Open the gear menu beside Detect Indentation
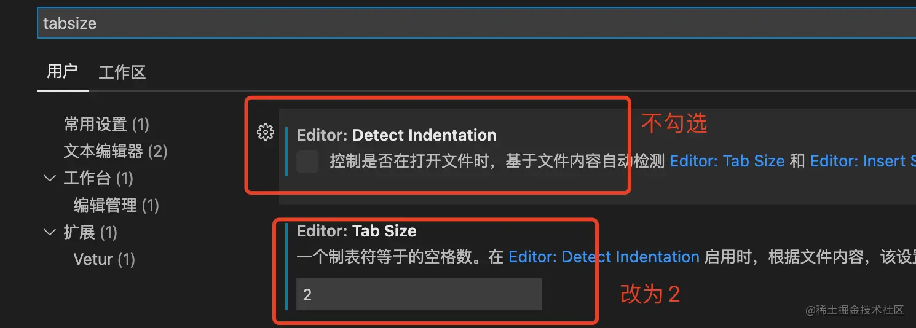This screenshot has height=328, width=916. 265,132
